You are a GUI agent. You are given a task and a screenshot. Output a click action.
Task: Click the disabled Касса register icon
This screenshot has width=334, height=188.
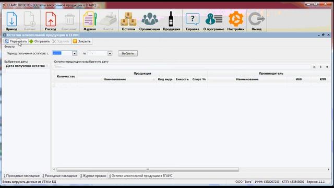point(108,21)
